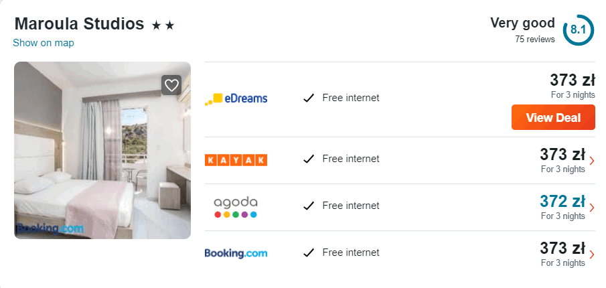Save hotel with the heart icon
The image size is (606, 288).
[171, 85]
